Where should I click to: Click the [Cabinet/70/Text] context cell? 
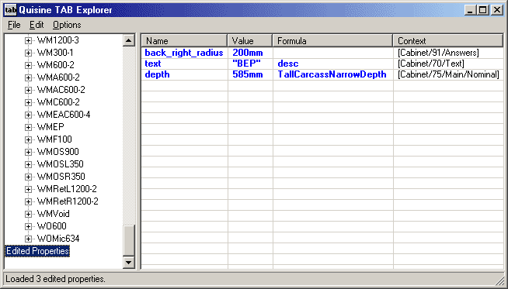pos(449,64)
